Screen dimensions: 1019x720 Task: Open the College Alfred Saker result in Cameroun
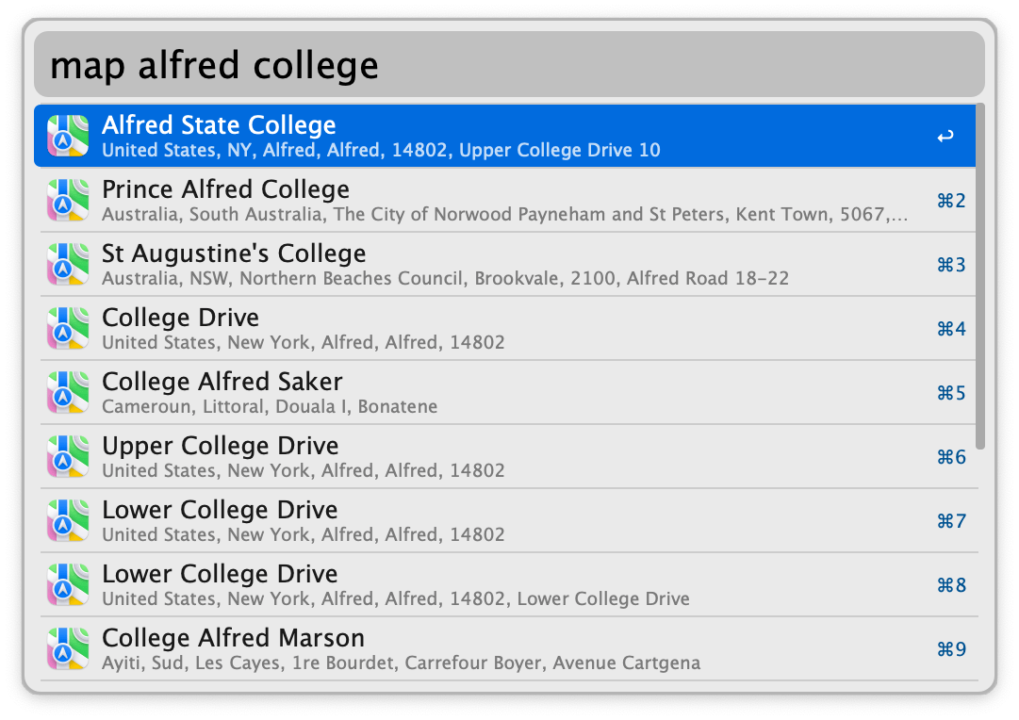click(222, 382)
